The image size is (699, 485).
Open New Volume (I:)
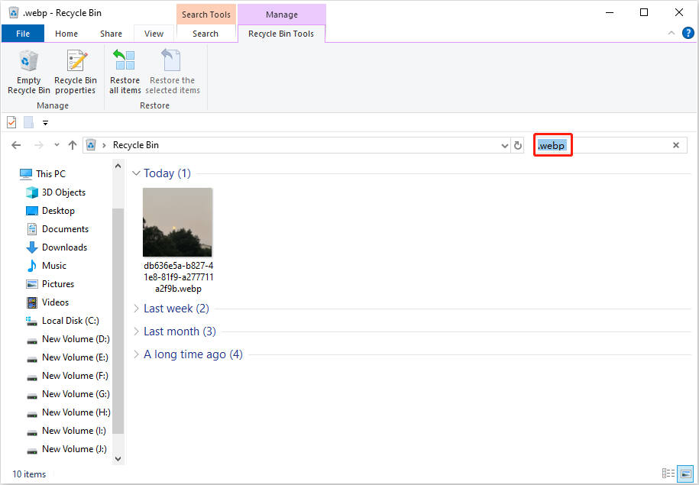(66, 430)
